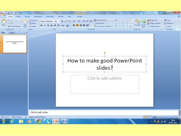Open Google Chrome from the taskbar
Screen dimensions: 181x136
[x=39, y=122]
